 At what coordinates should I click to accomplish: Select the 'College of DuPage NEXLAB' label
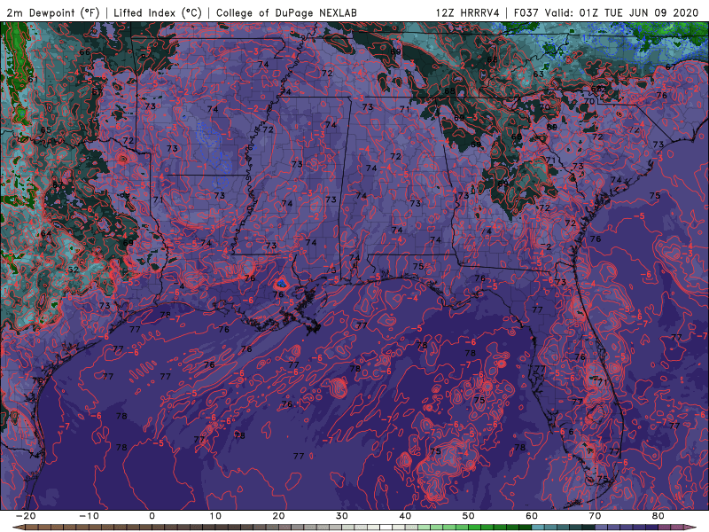tap(286, 12)
